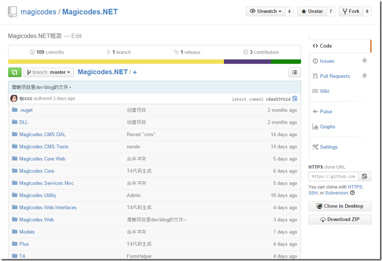This screenshot has width=382, height=261.
Task: Copy the latest commit SHA with clipboard icon
Action: pos(295,98)
